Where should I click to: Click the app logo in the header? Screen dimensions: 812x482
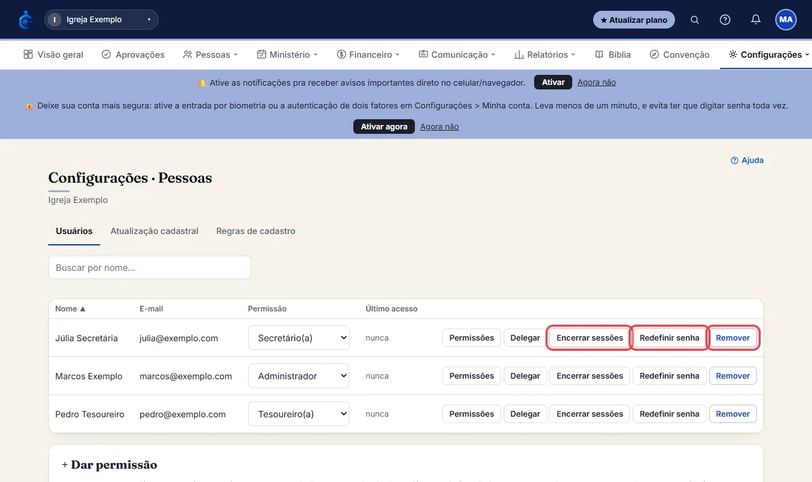click(x=26, y=20)
